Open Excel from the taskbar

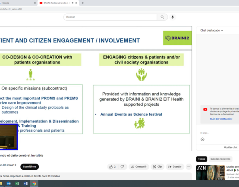17,184
